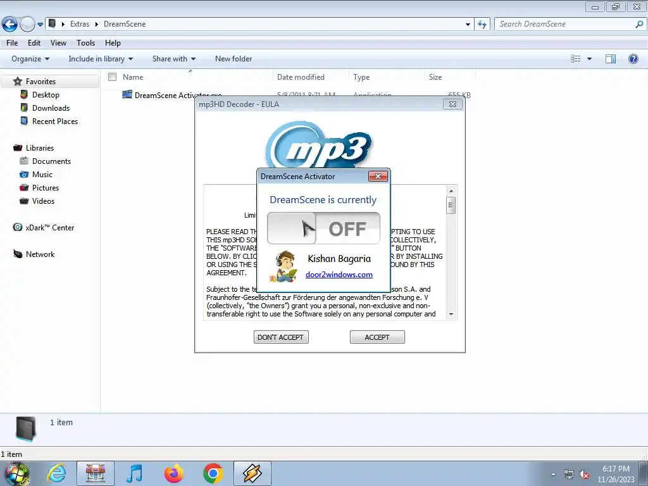
Task: Click the EULA scrollbar up arrow
Action: tap(451, 191)
